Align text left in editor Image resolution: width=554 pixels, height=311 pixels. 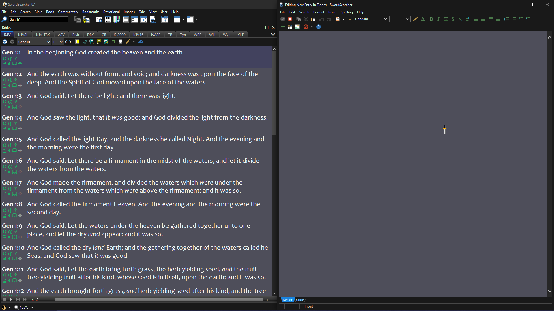[x=476, y=19]
